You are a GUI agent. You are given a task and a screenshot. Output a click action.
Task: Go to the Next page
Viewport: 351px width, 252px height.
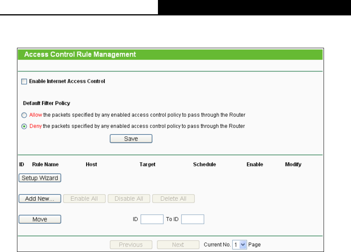coord(178,245)
